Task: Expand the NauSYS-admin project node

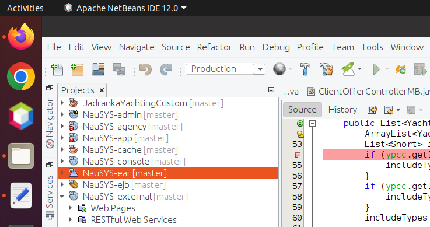Action: coord(62,114)
